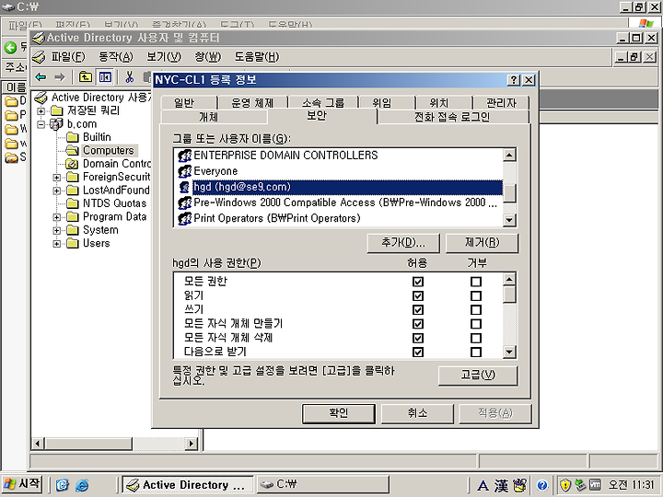Select NTDS Quotas in tree
663x497 pixels.
coord(114,203)
